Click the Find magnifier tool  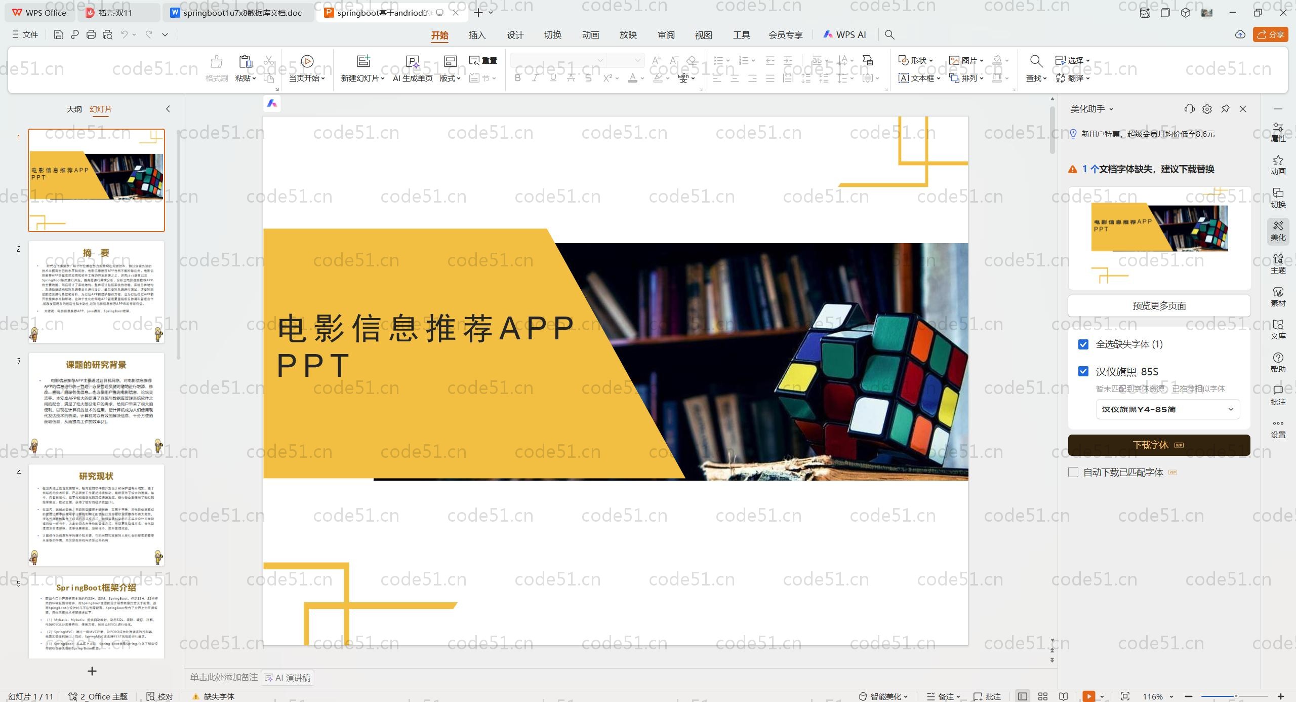tap(1036, 61)
